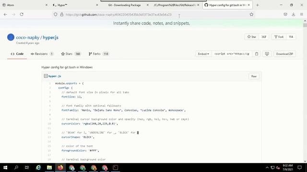Open the network tray icon
307x172 pixels.
(272, 168)
